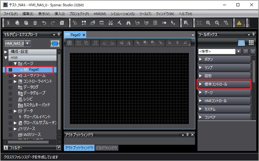Click the フィルター bar at explorer bottom

32,148
